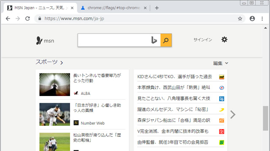
Task: Click red circle source icon beside 西武山田 headline
Action: [221, 88]
